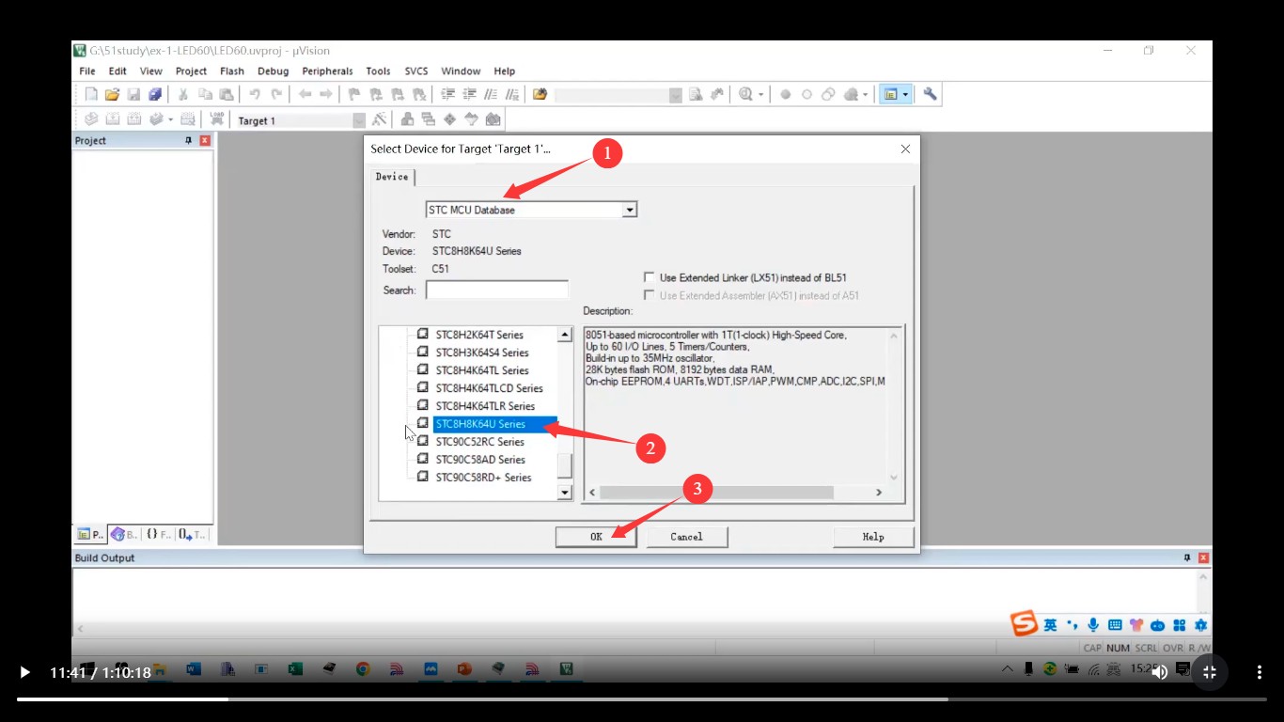Click the Chrome icon in the taskbar
This screenshot has height=722, width=1284.
tap(363, 669)
